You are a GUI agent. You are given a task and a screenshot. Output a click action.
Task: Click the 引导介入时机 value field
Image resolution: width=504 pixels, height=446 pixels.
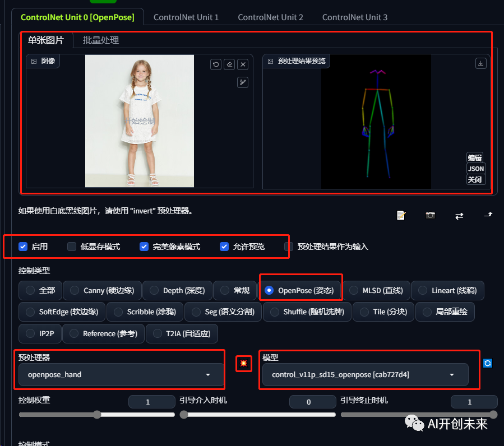[x=312, y=402]
